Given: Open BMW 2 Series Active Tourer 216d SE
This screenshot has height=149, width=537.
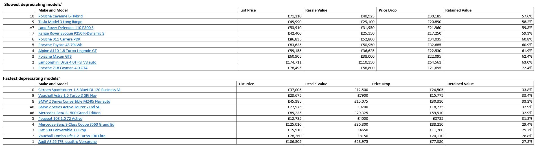Looking at the screenshot, I should pos(69,107).
